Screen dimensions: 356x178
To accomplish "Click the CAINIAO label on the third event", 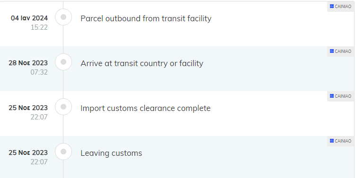I will click(343, 96).
